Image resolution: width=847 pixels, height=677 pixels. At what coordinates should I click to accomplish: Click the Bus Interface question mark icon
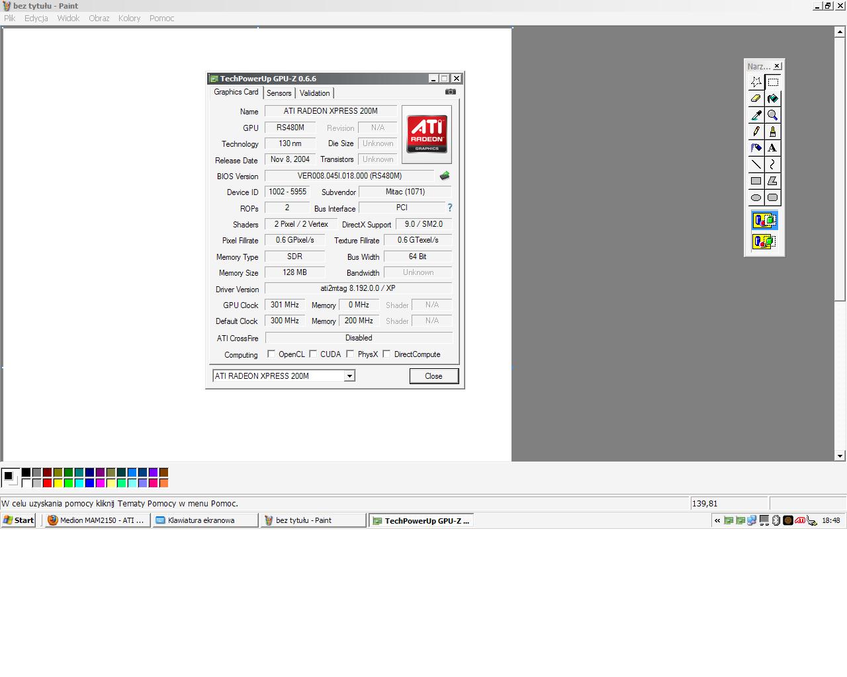(x=450, y=208)
